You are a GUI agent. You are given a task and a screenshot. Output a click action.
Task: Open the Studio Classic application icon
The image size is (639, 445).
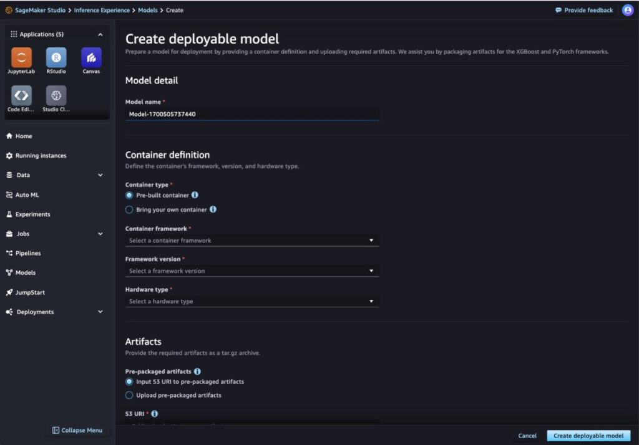[x=56, y=95]
